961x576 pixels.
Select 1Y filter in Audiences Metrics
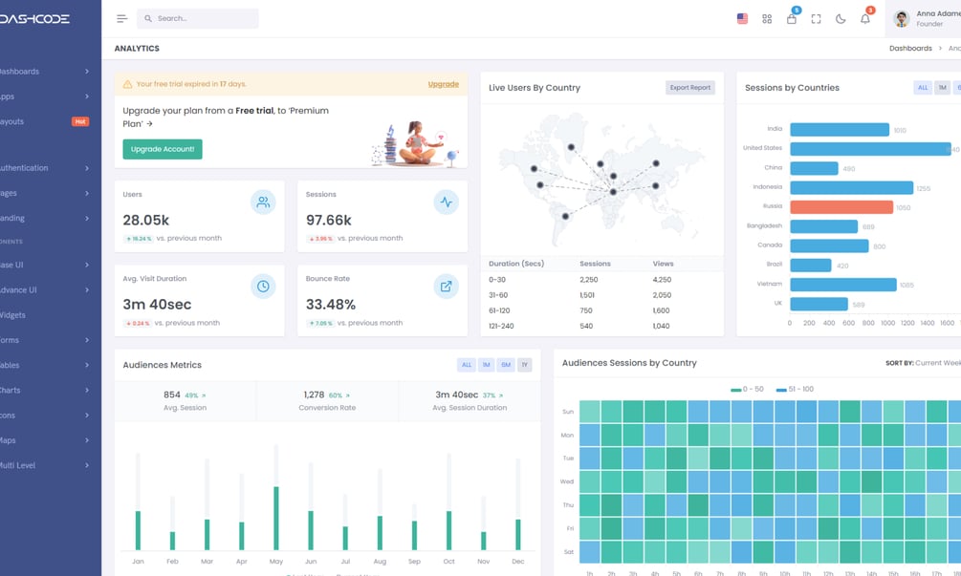525,365
